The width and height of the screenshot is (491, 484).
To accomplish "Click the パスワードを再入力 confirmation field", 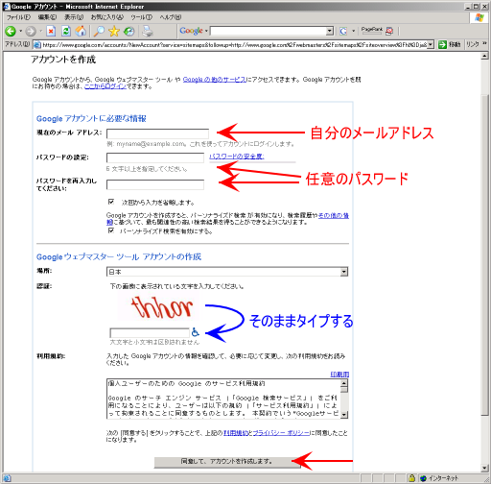I will click(x=155, y=184).
